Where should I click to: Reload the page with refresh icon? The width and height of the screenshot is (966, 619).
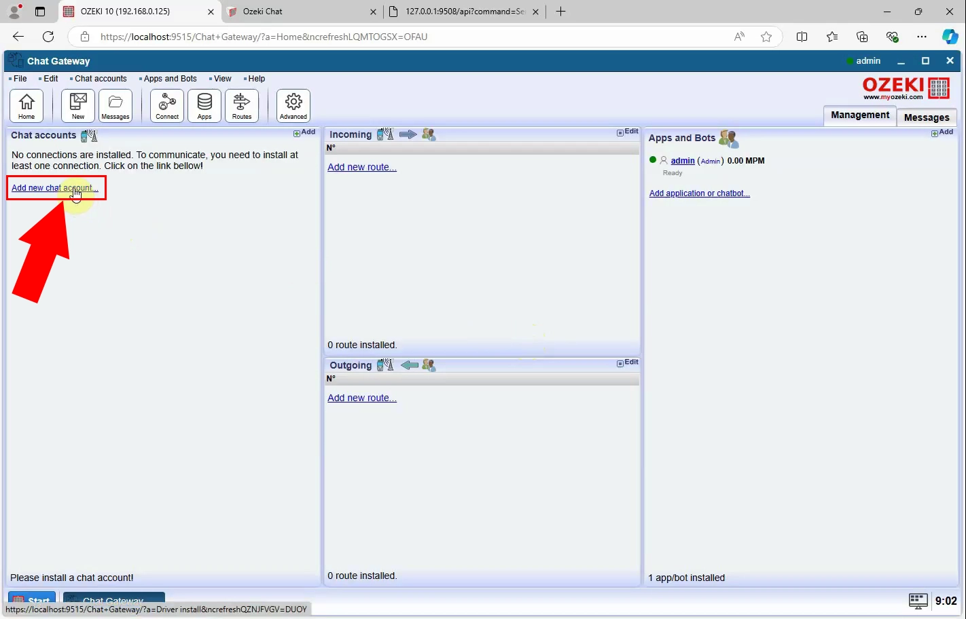(48, 37)
